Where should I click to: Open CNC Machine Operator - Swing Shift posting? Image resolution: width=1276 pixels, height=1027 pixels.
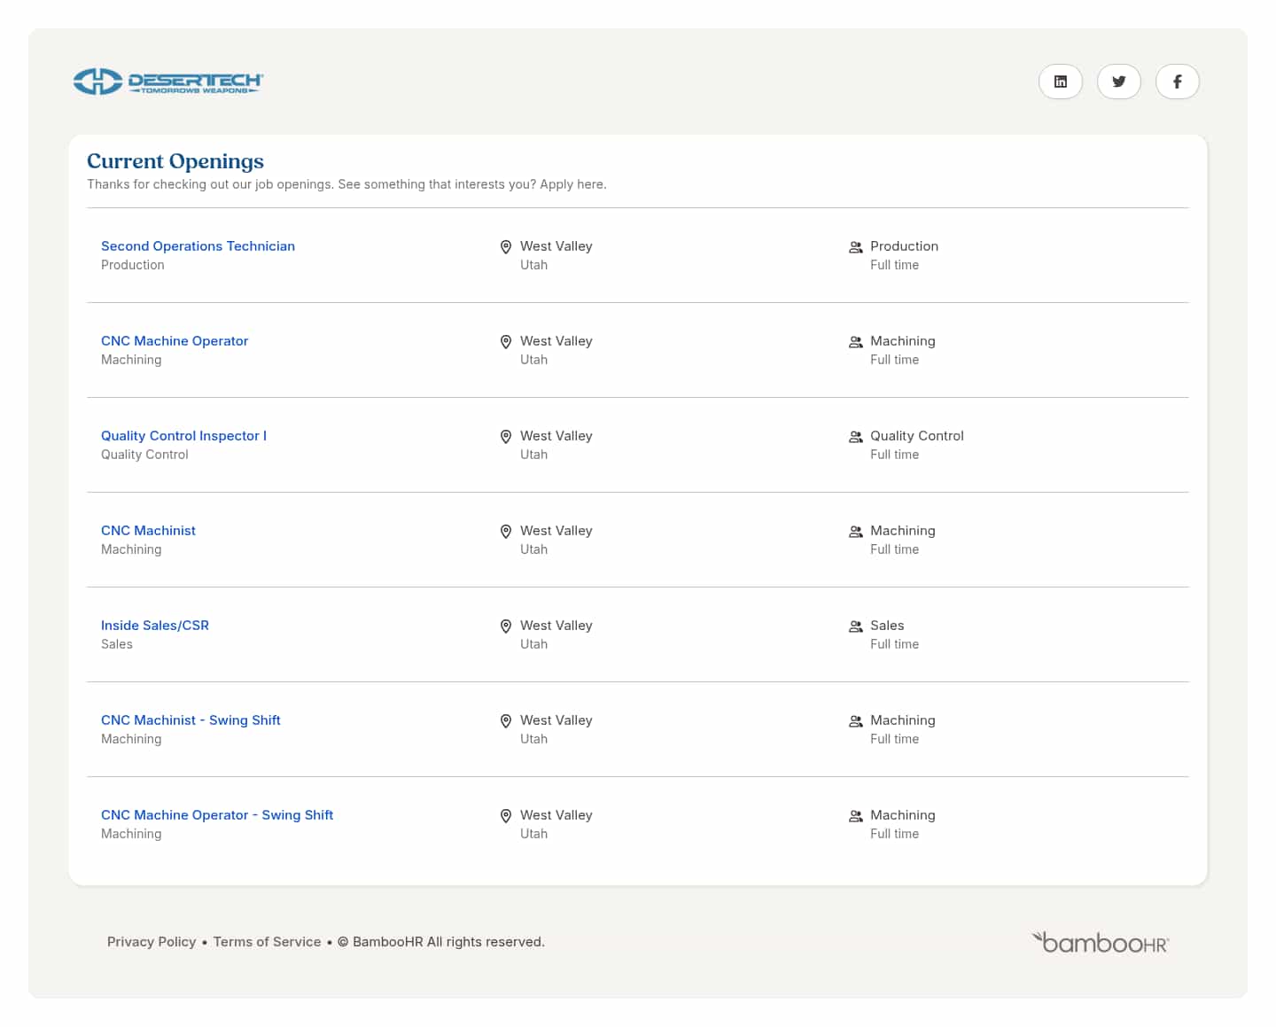(217, 815)
